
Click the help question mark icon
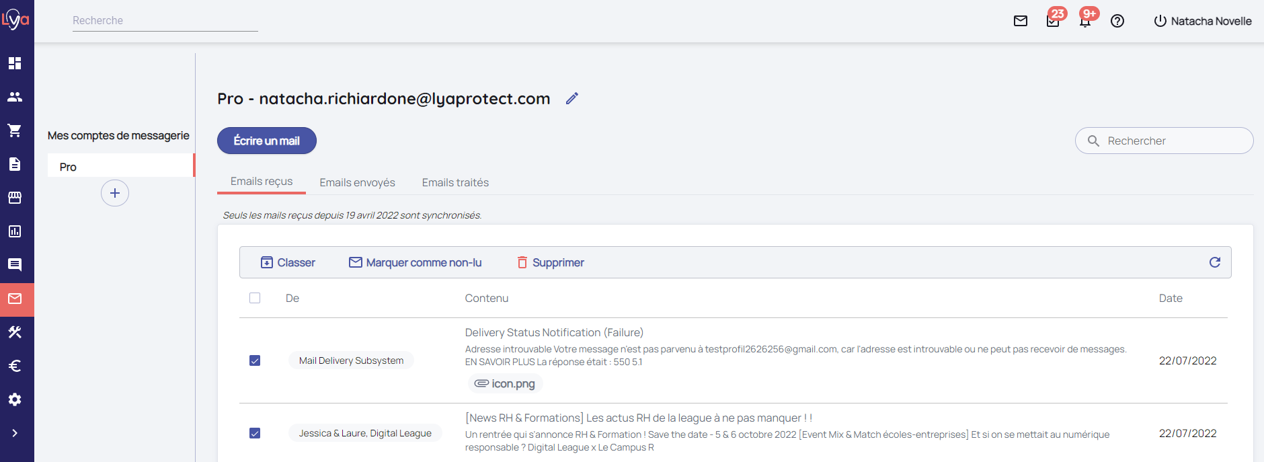(x=1117, y=21)
